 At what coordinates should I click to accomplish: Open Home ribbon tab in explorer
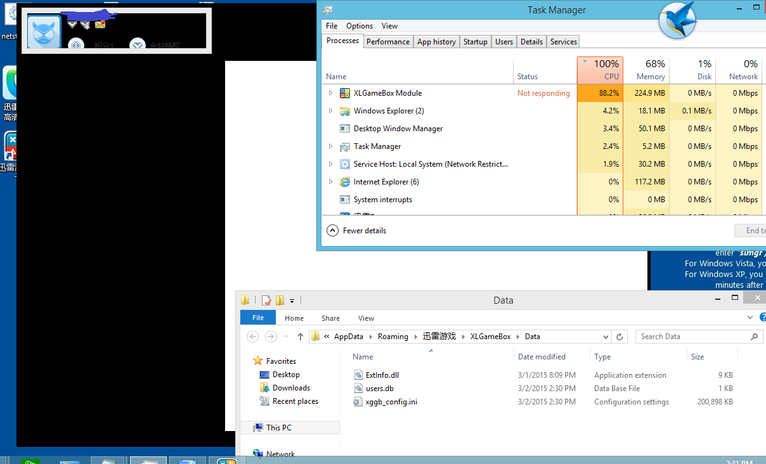click(294, 318)
